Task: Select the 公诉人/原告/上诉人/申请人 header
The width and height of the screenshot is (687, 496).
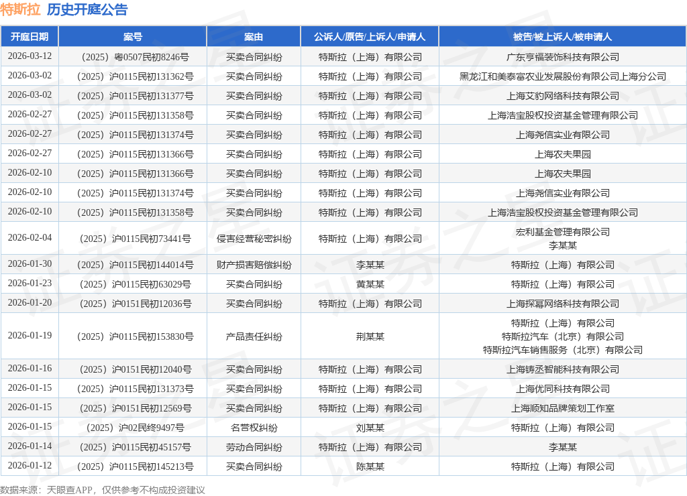Action: (x=370, y=37)
